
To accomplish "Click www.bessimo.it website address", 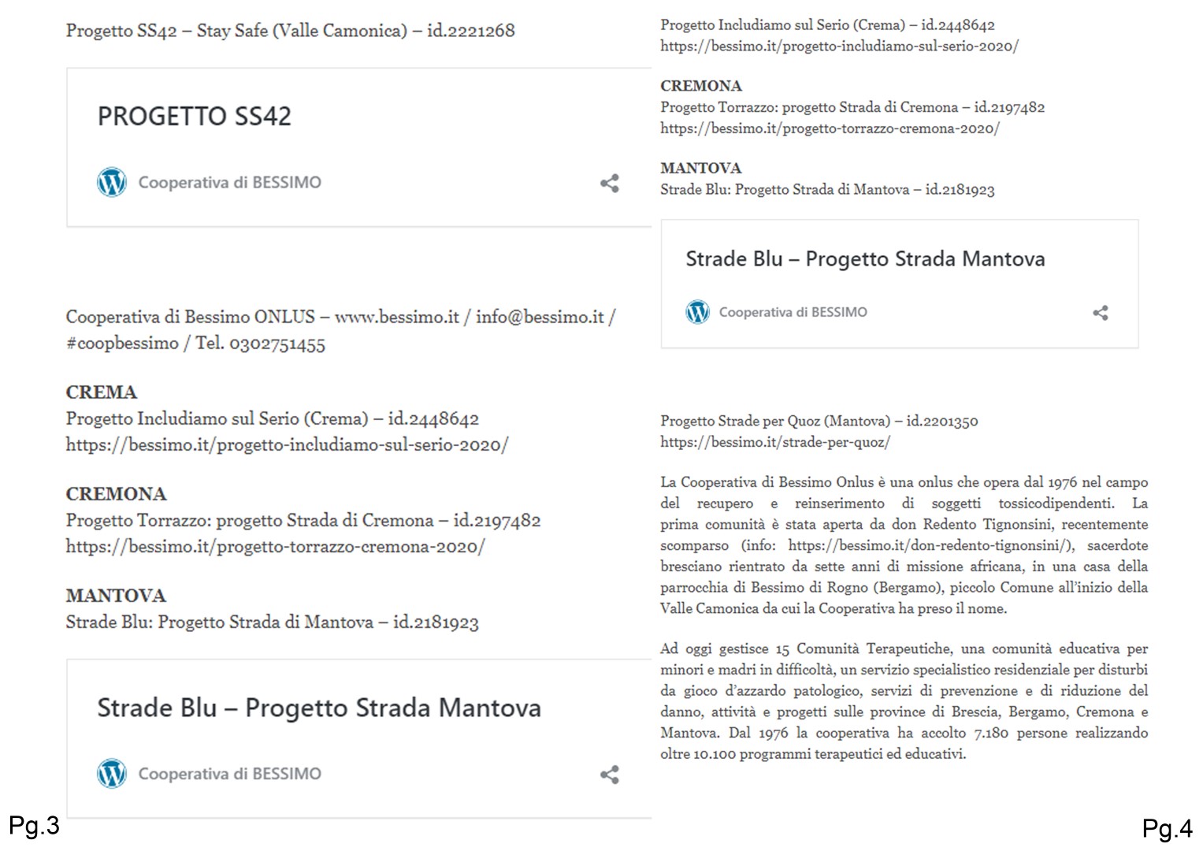I will click(396, 317).
